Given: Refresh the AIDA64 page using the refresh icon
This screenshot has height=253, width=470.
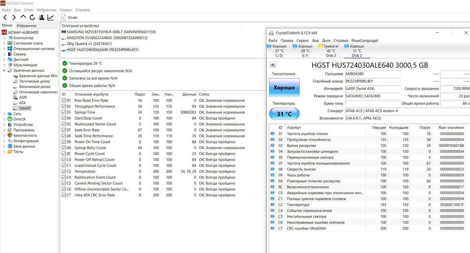Looking at the screenshot, I should 32,17.
